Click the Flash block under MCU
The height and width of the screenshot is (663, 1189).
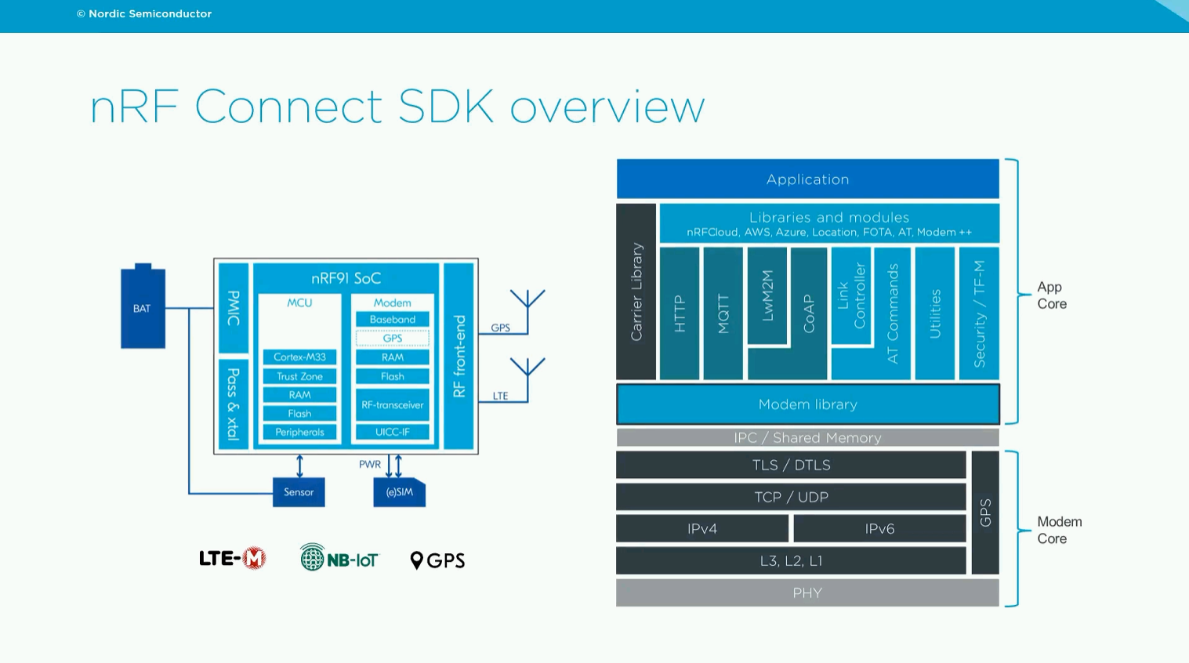point(299,413)
